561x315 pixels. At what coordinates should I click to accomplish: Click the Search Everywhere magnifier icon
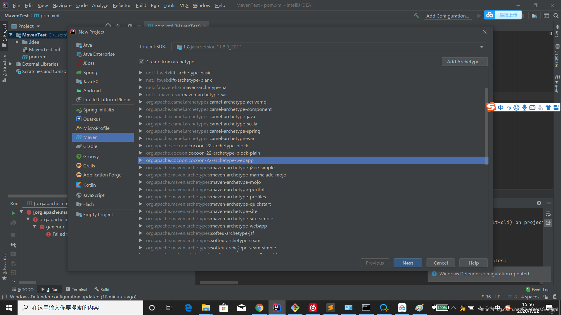pyautogui.click(x=556, y=16)
